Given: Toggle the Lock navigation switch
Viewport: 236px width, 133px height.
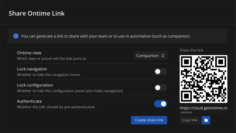Looking at the screenshot, I should tap(160, 72).
